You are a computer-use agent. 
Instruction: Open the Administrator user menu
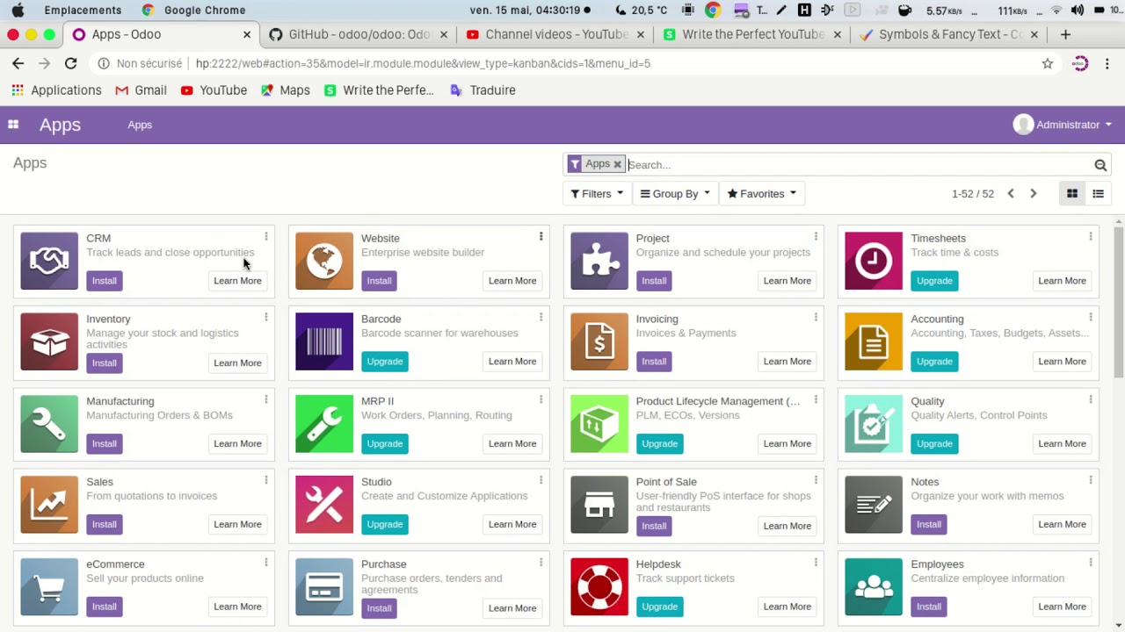tap(1063, 125)
